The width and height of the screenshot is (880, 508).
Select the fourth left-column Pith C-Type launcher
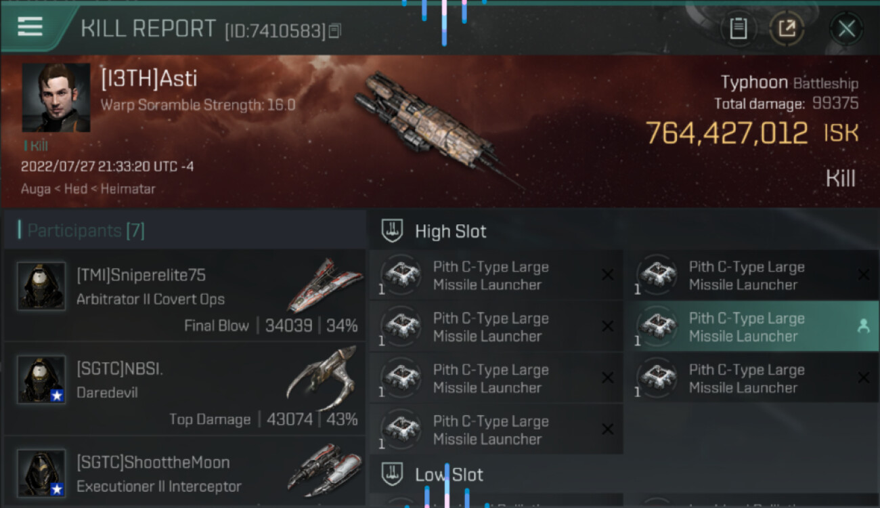pyautogui.click(x=496, y=429)
